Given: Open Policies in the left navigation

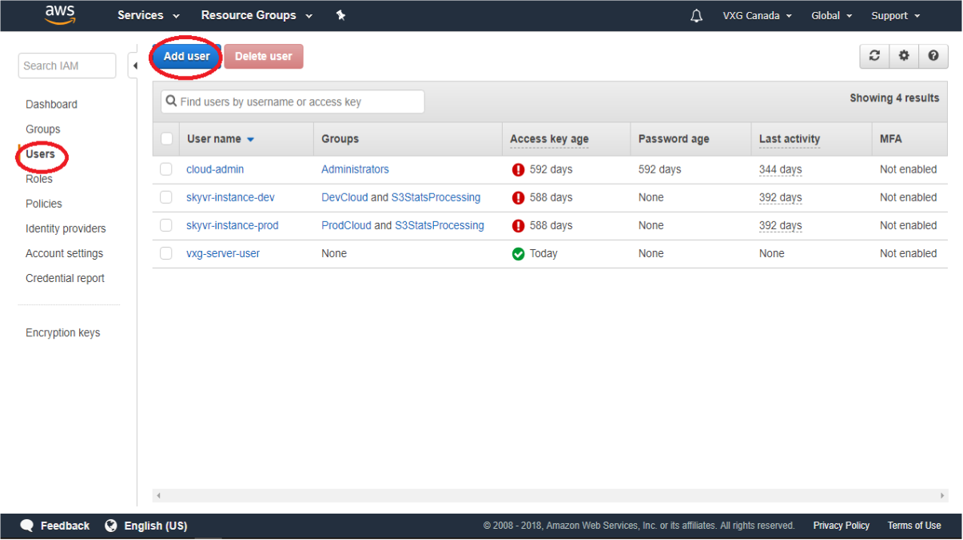Looking at the screenshot, I should pyautogui.click(x=44, y=204).
